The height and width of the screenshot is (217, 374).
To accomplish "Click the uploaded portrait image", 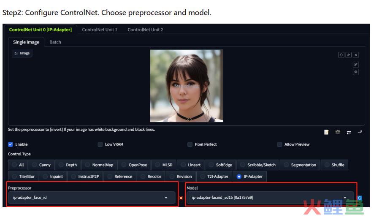I will pyautogui.click(x=186, y=86).
